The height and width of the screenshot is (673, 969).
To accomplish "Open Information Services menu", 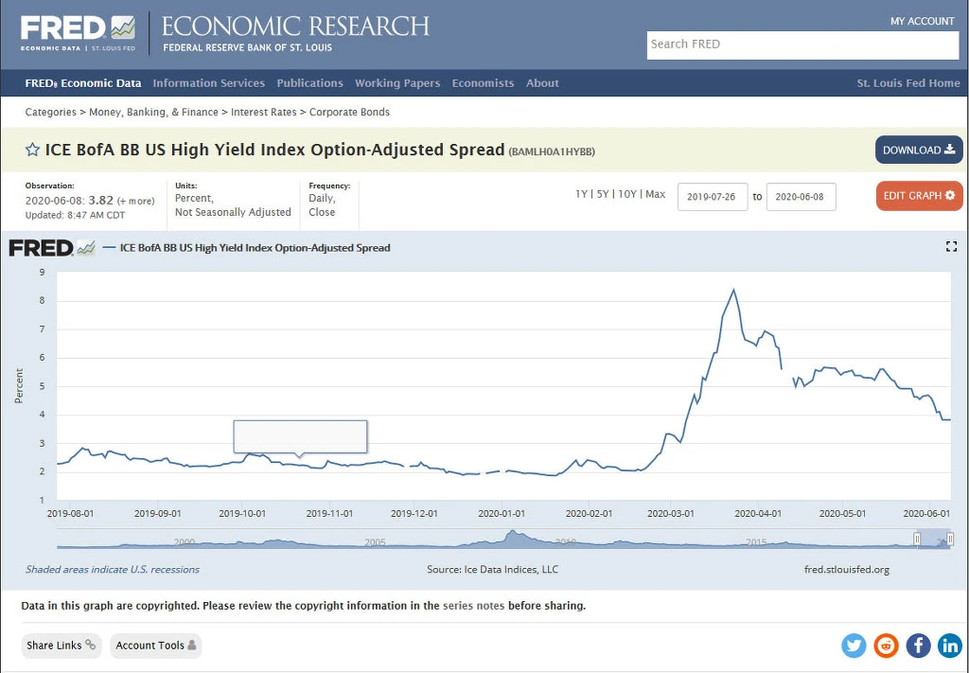I will click(209, 82).
